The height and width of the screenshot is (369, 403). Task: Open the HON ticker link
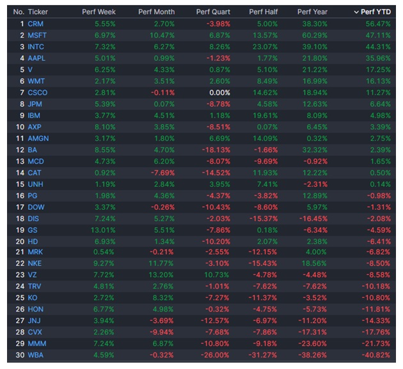(35, 309)
